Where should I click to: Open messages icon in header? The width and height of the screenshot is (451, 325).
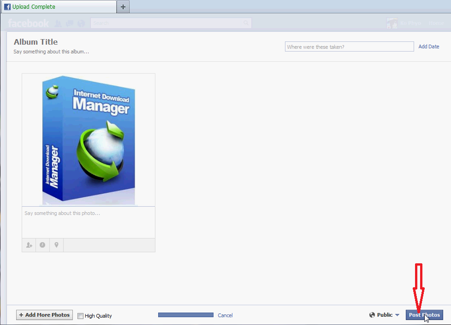point(70,23)
